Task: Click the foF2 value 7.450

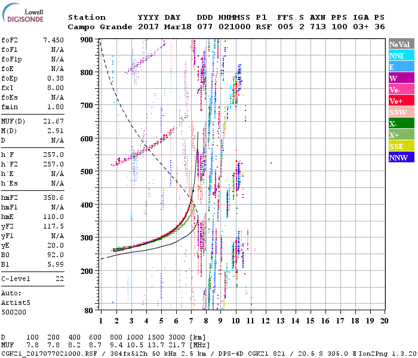Action: pos(53,40)
